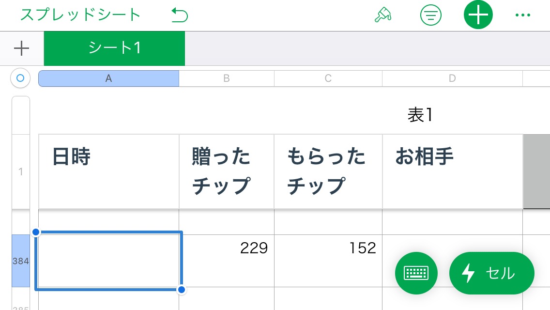Select column D header
Image resolution: width=550 pixels, height=310 pixels.
click(452, 78)
